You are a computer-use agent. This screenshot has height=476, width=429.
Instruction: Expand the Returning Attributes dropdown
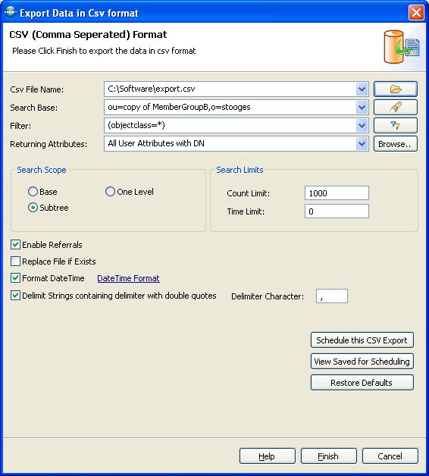[x=362, y=144]
